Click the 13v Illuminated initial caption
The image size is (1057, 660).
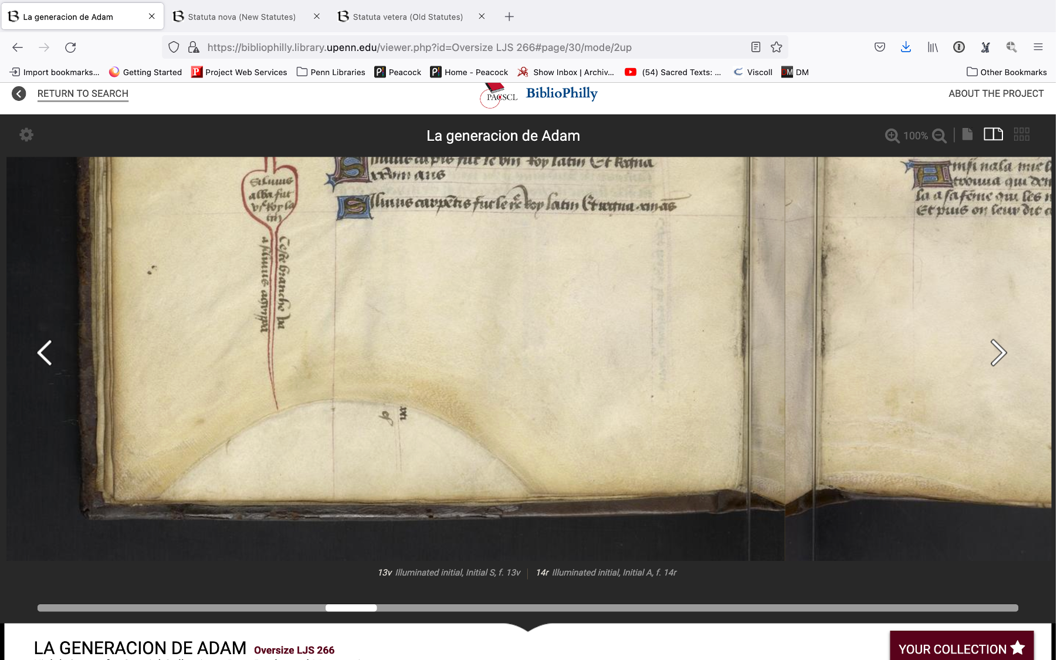point(449,573)
